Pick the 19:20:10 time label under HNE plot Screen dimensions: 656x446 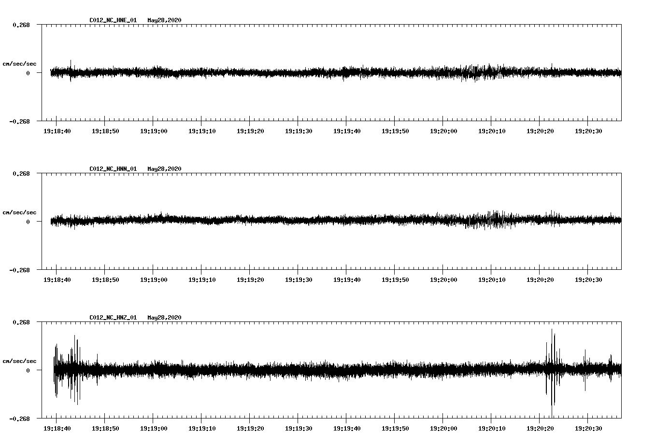coord(492,131)
